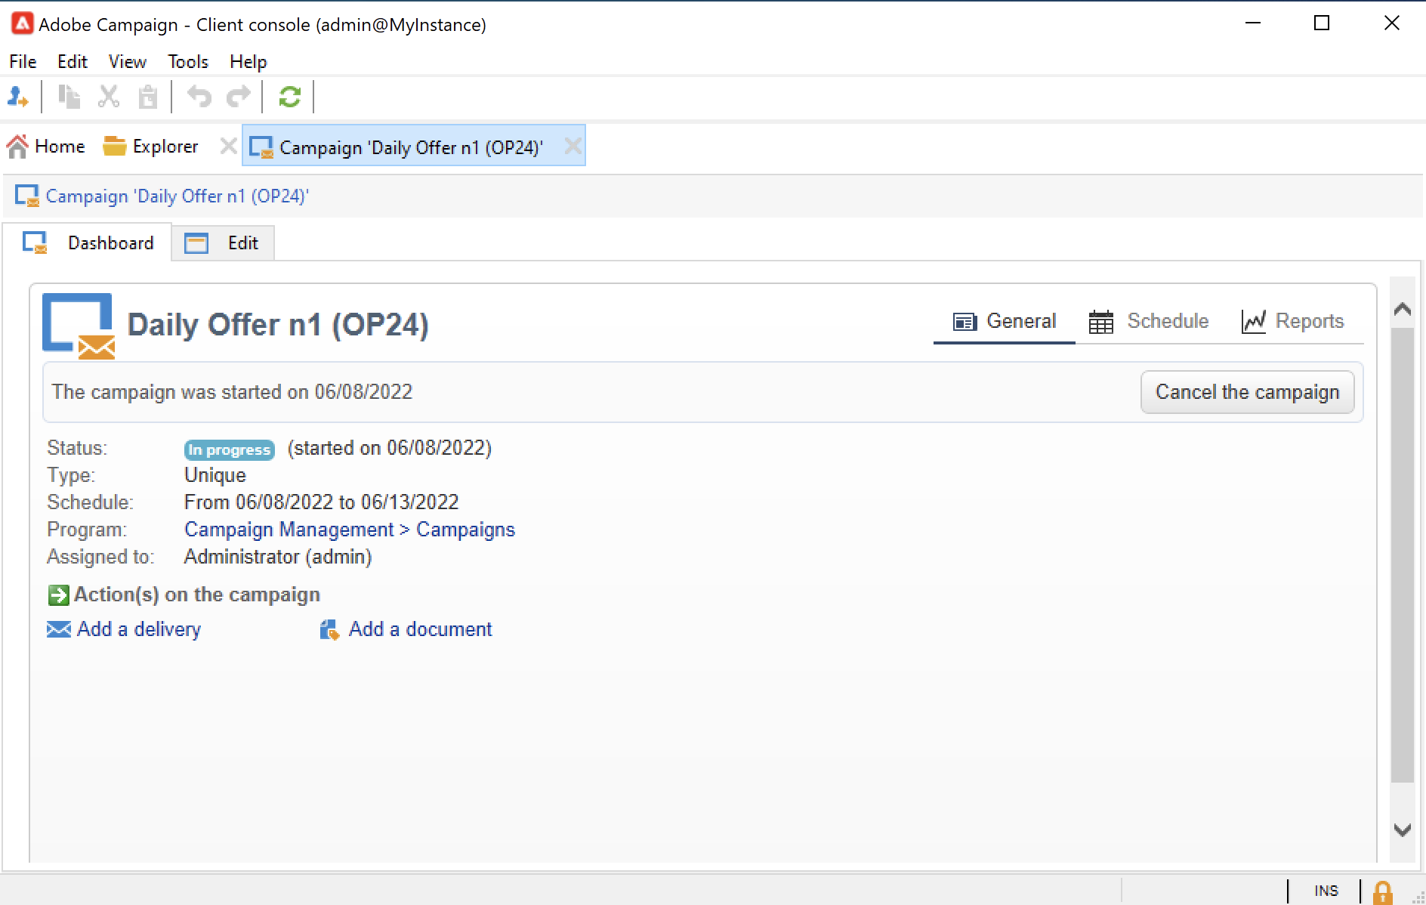Close the Campaign 'Daily Offer n1 (OP24)' tab

pos(573,146)
